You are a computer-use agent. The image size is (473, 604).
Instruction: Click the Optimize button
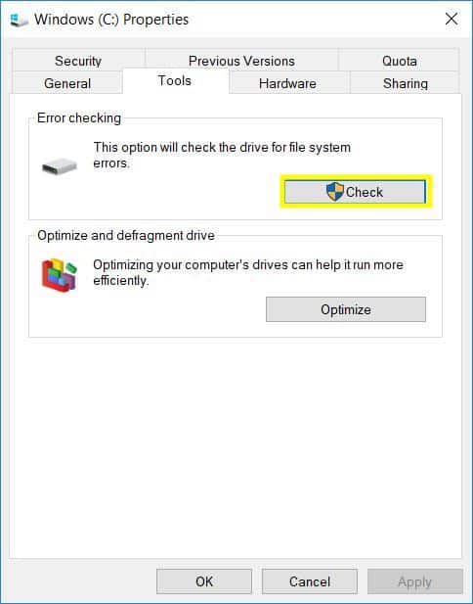click(x=346, y=309)
